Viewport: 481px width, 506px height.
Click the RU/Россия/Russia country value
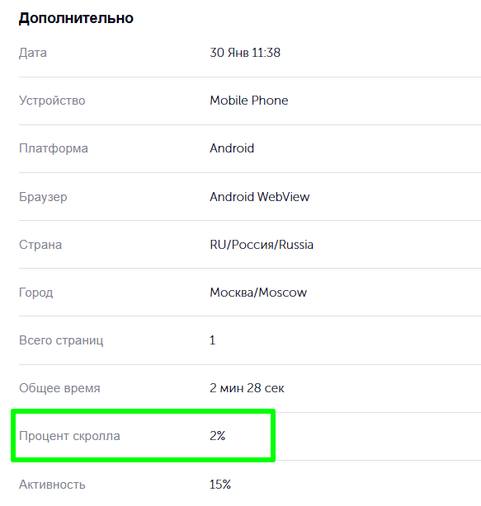tap(262, 245)
